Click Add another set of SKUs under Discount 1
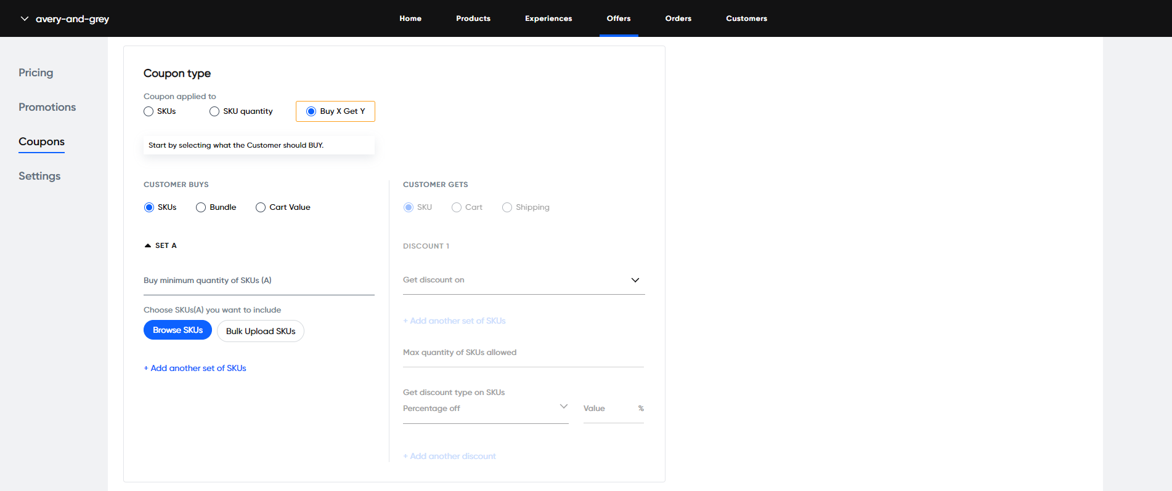1172x491 pixels. point(454,321)
